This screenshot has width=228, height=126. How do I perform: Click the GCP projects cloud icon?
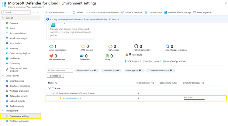pos(110,46)
